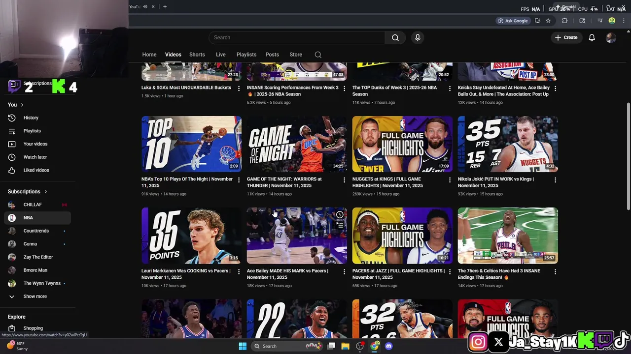Open Chrome from taskbar
Screen dimensions: 631x354
(x=375, y=346)
